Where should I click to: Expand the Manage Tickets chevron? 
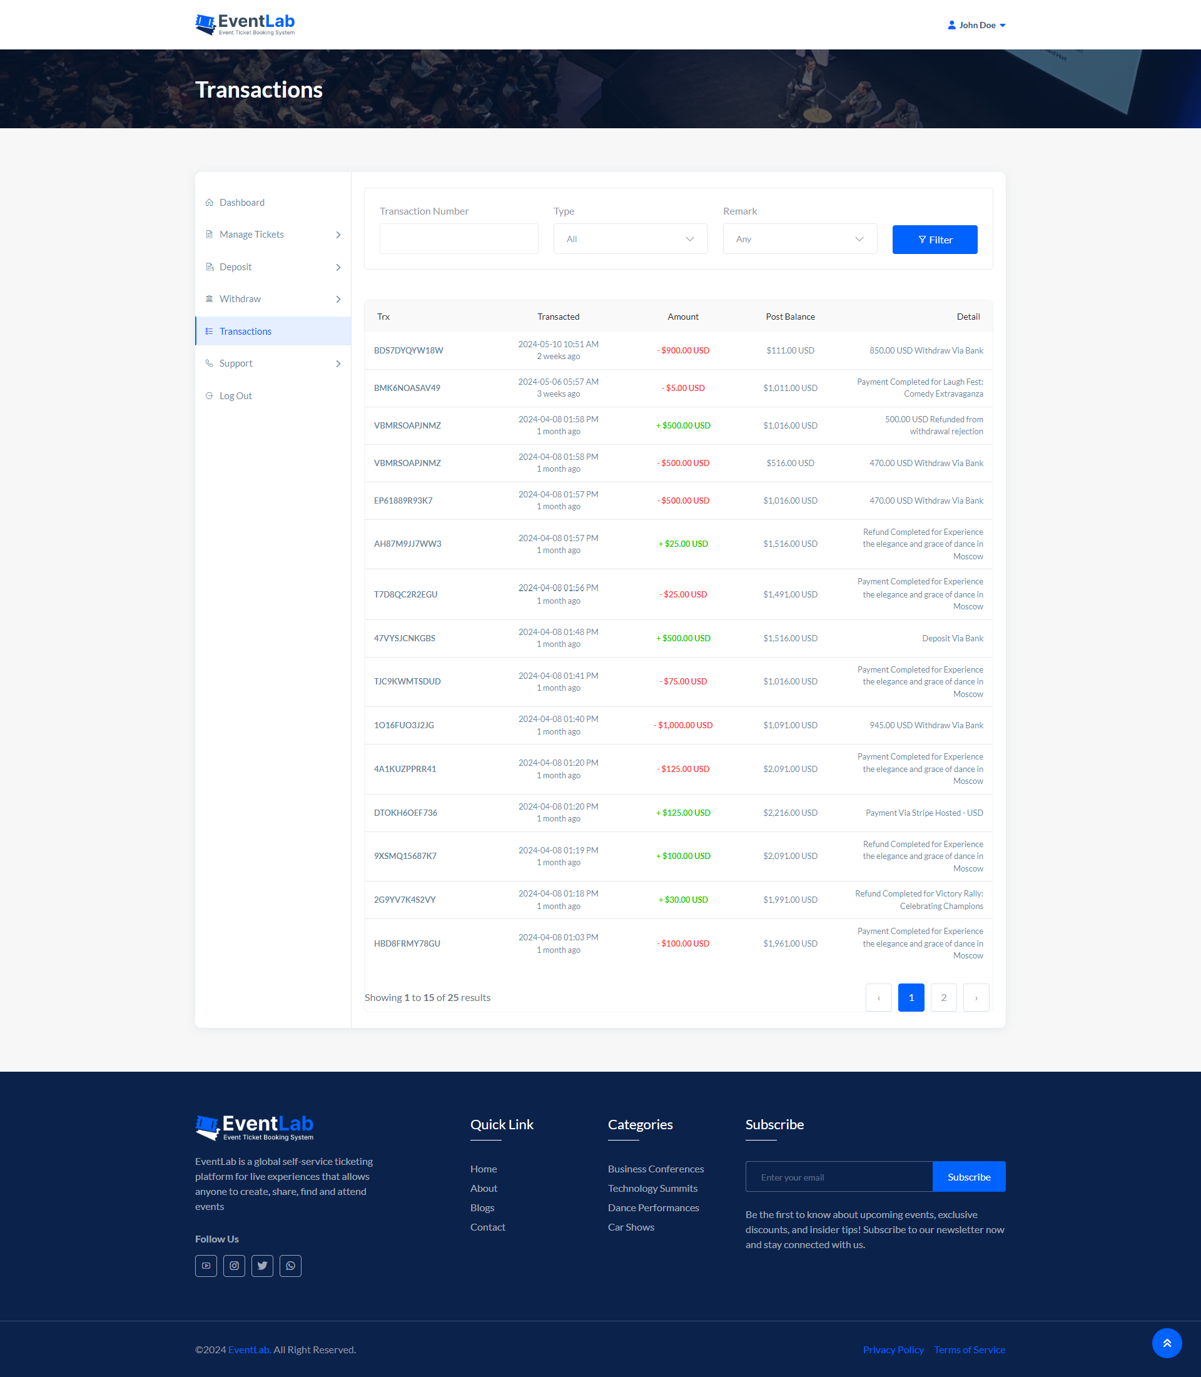(x=338, y=234)
